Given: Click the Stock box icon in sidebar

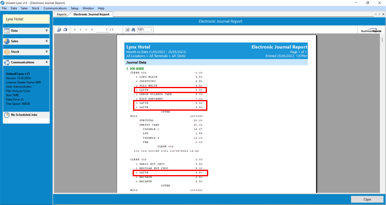Looking at the screenshot, I should 7,52.
